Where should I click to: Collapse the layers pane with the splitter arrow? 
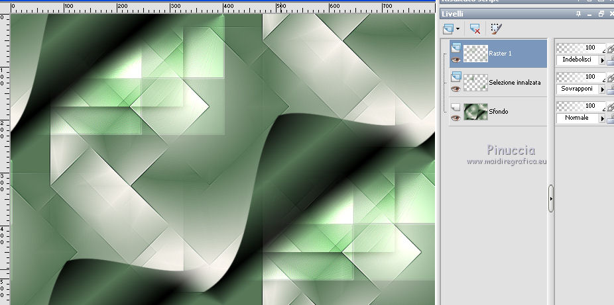(x=551, y=198)
